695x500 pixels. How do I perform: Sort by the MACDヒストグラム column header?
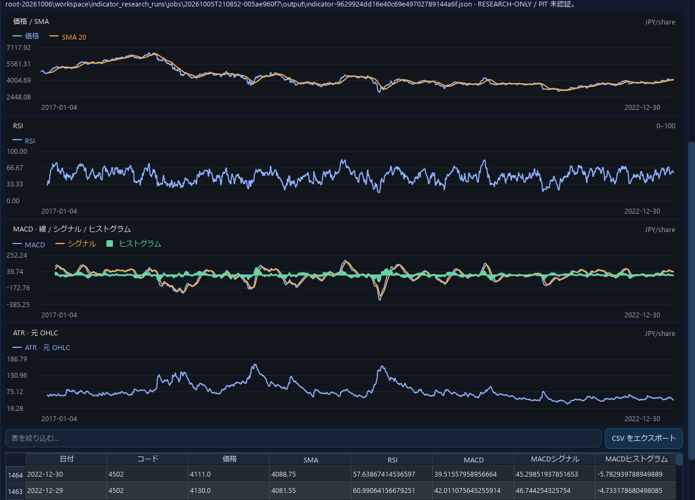636,459
